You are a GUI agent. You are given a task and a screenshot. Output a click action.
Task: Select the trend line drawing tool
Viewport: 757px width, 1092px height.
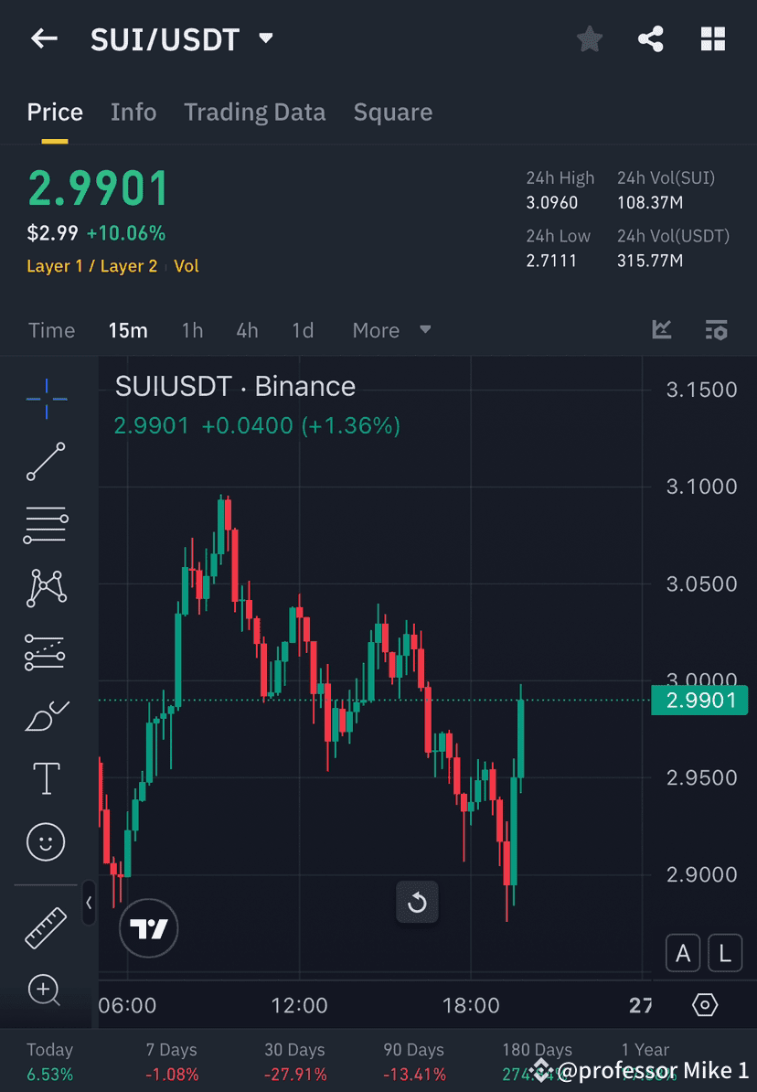pos(46,463)
